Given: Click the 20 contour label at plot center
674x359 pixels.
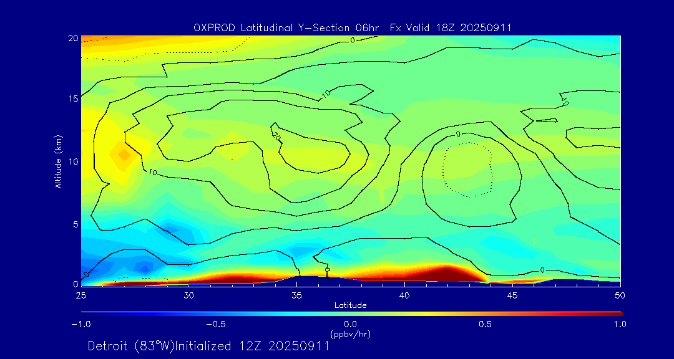Looking at the screenshot, I should pyautogui.click(x=276, y=134).
